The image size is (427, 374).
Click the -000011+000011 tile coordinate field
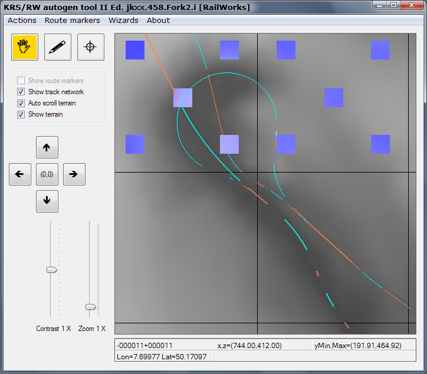pyautogui.click(x=164, y=346)
